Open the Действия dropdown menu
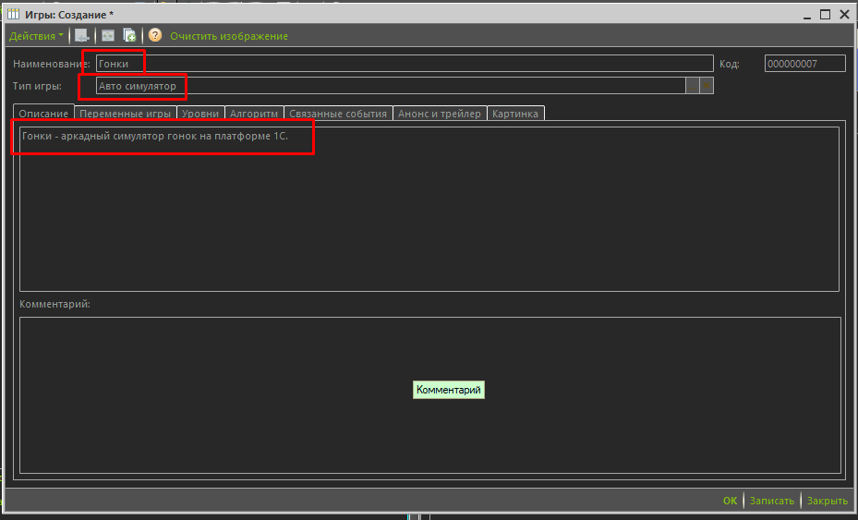This screenshot has width=858, height=520. [x=36, y=36]
